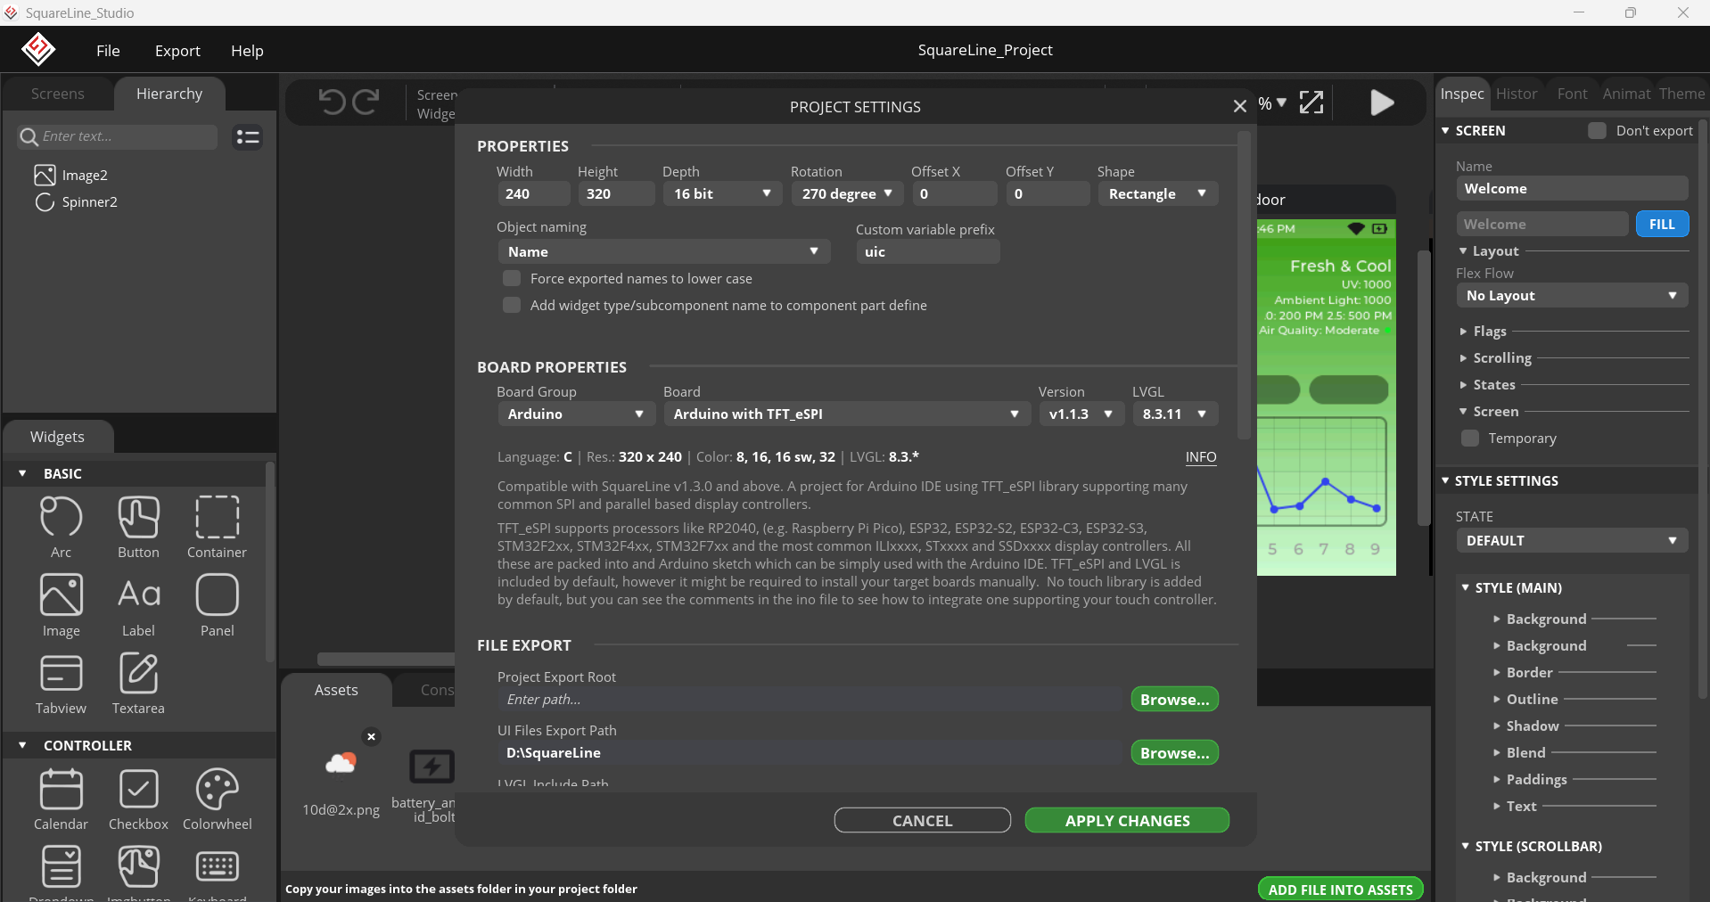
Task: Open the Depth 16 bit dropdown
Action: (x=721, y=193)
